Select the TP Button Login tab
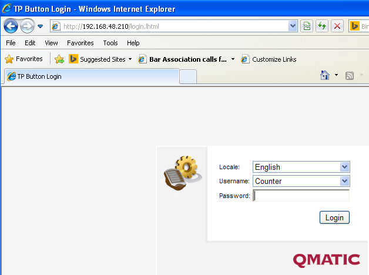The width and height of the screenshot is (369, 275). point(92,76)
